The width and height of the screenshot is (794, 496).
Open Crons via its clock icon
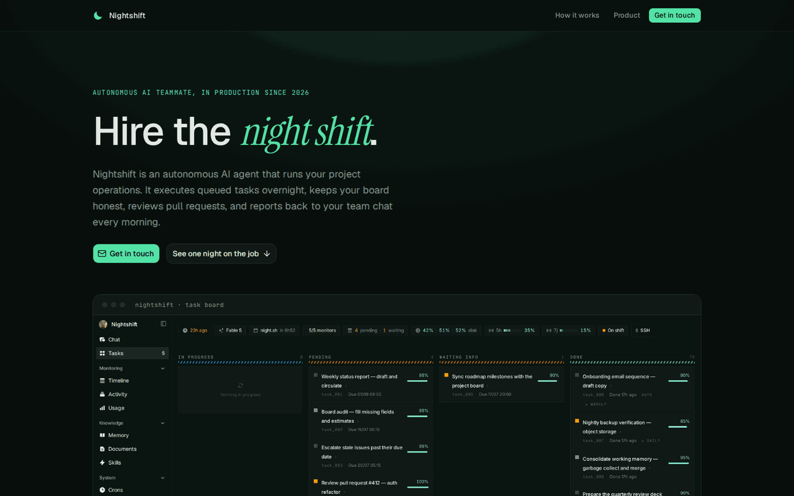[102, 490]
